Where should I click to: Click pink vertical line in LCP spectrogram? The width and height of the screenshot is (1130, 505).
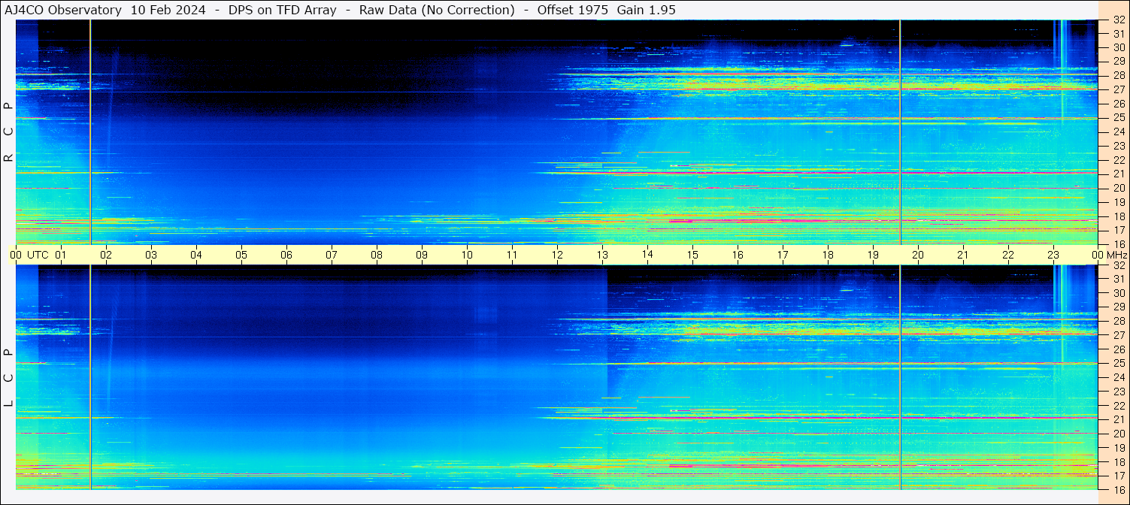pyautogui.click(x=900, y=376)
